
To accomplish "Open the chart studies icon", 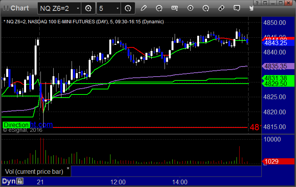I will pyautogui.click(x=159, y=8).
